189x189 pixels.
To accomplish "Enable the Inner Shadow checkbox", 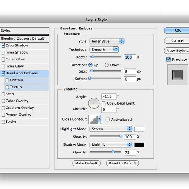I will [x=3, y=53].
